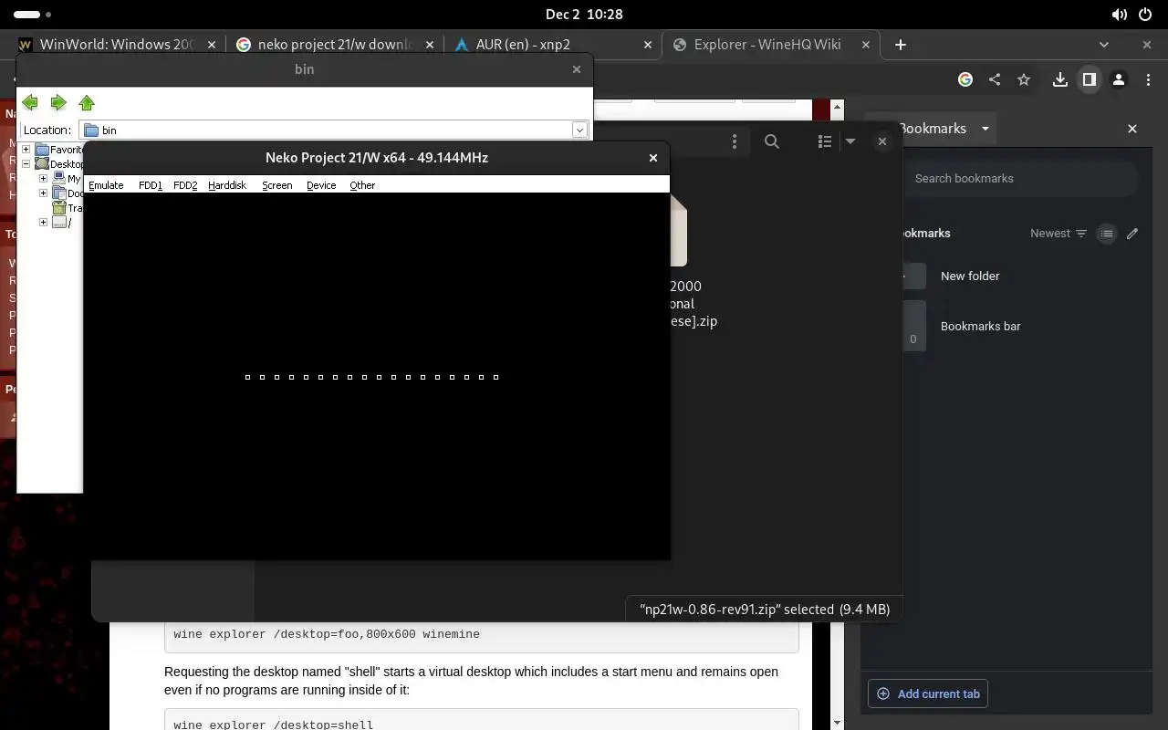Click the Google icon in the toolbar

pos(965,80)
